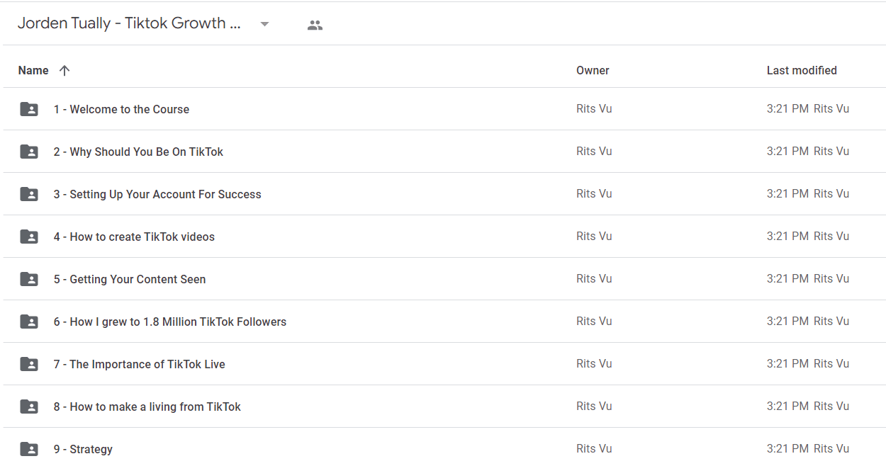This screenshot has height=466, width=886.
Task: Open the folder title dropdown arrow
Action: click(x=264, y=24)
